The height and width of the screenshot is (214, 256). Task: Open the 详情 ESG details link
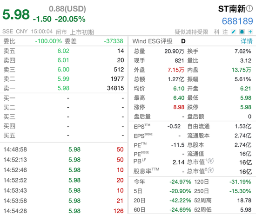click(x=247, y=41)
